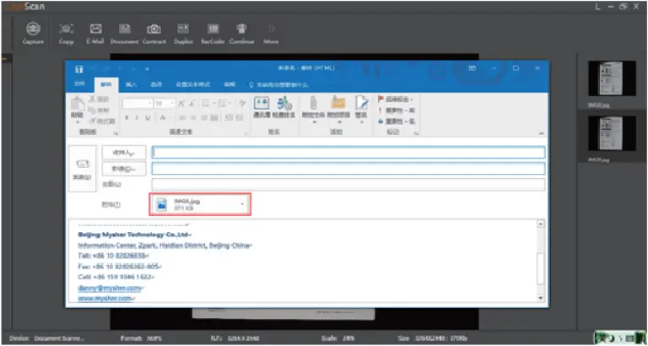This screenshot has height=346, width=648.
Task: Click the message body scroll down arrow
Action: pos(540,298)
